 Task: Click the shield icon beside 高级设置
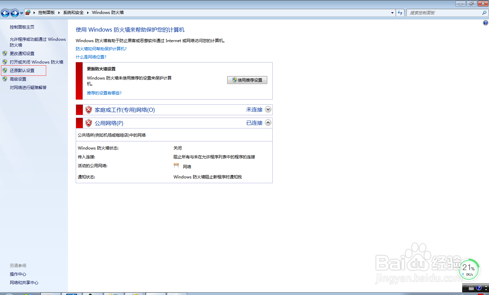[x=4, y=79]
